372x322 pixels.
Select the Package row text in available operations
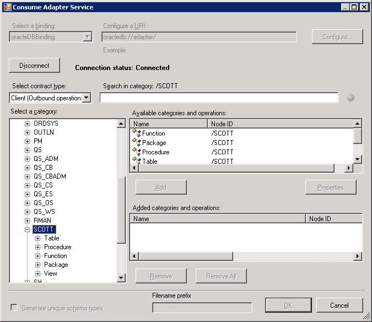(154, 143)
